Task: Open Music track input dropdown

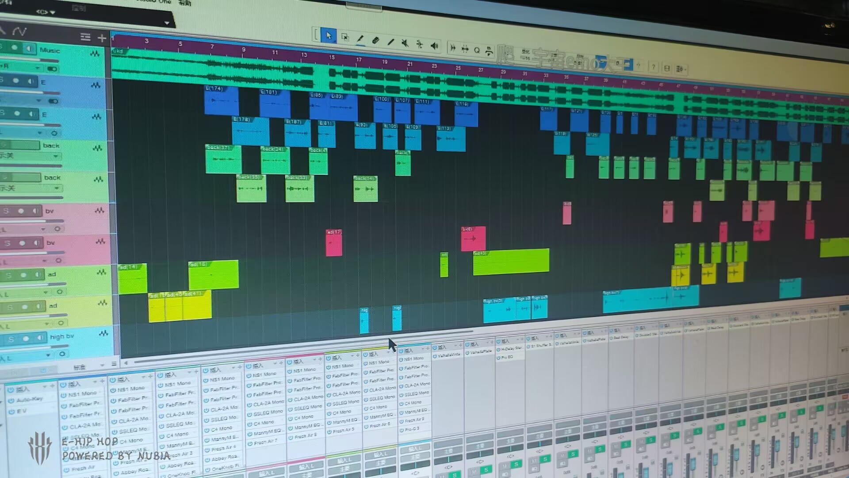Action: tap(37, 68)
